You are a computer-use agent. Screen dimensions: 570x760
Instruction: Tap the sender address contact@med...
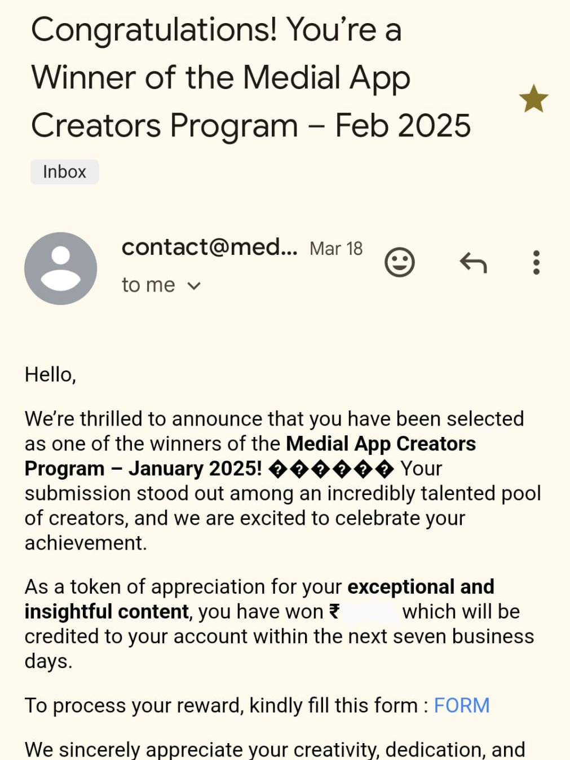(209, 247)
